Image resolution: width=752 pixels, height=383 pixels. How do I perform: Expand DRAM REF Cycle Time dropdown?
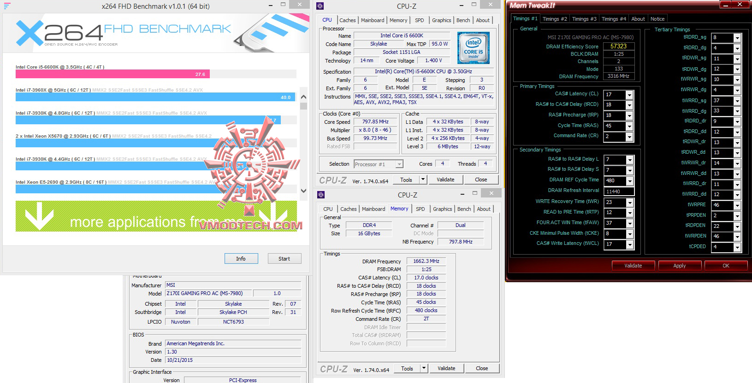[x=630, y=181]
